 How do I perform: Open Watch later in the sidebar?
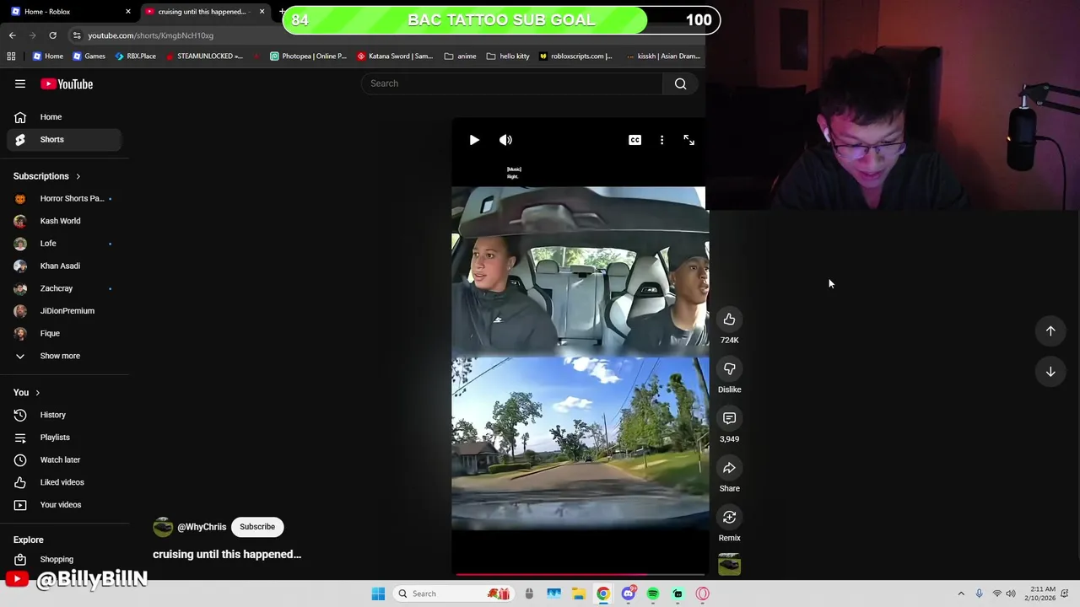(x=64, y=459)
